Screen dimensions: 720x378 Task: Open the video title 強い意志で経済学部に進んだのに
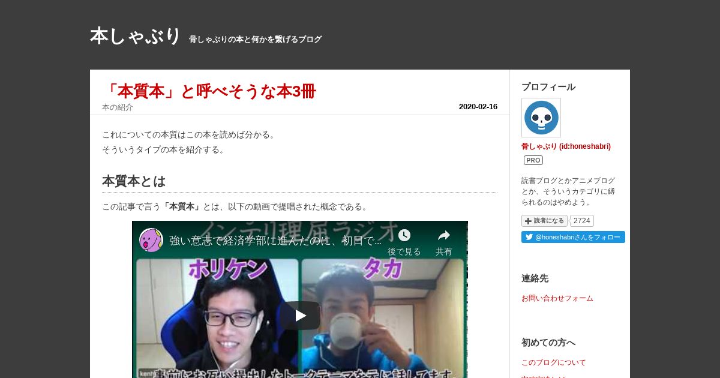pyautogui.click(x=275, y=241)
